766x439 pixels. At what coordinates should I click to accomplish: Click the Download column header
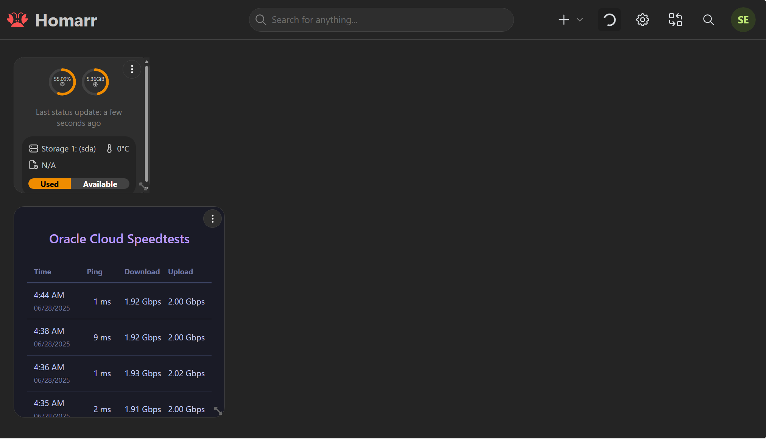[x=142, y=272]
